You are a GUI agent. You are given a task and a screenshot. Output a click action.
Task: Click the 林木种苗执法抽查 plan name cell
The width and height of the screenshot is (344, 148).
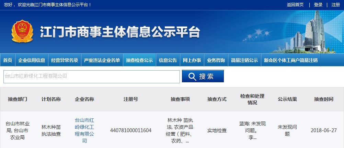coord(51,130)
